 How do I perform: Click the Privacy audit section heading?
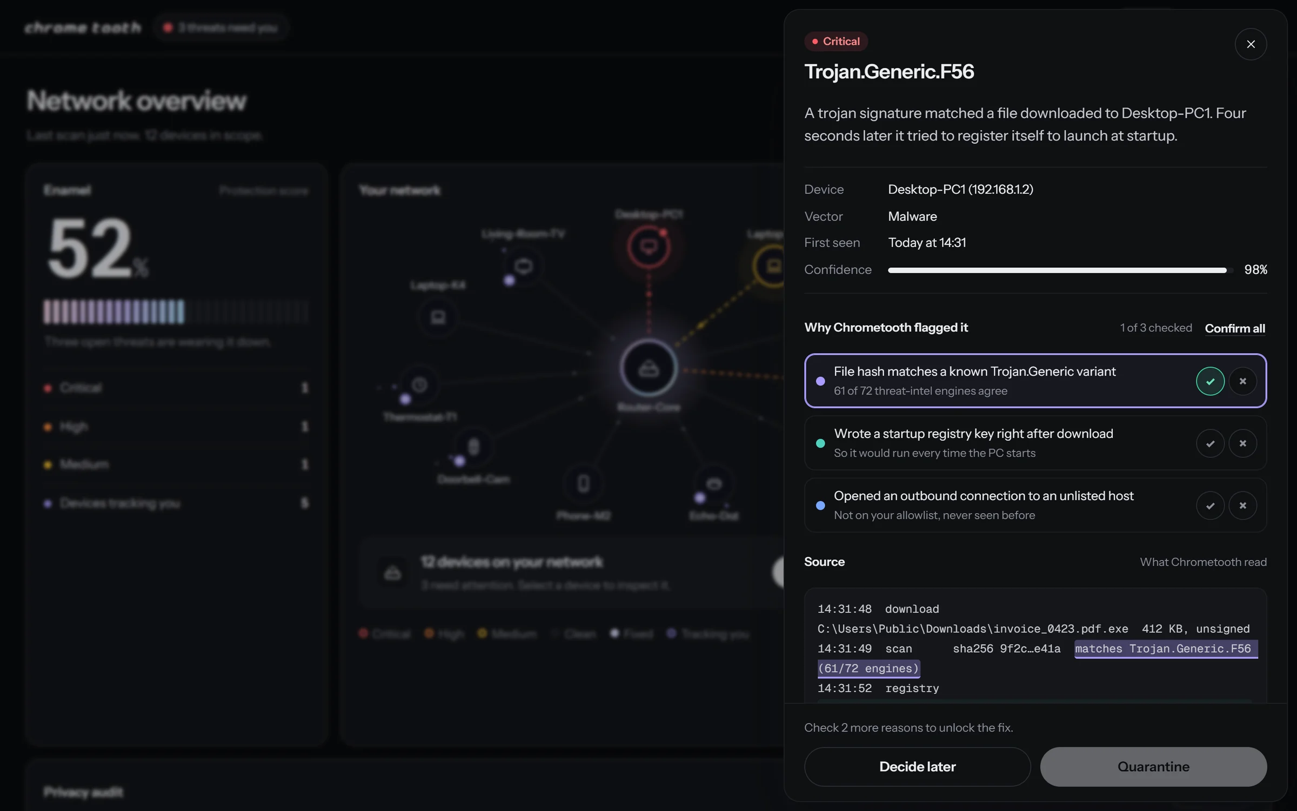pyautogui.click(x=83, y=792)
